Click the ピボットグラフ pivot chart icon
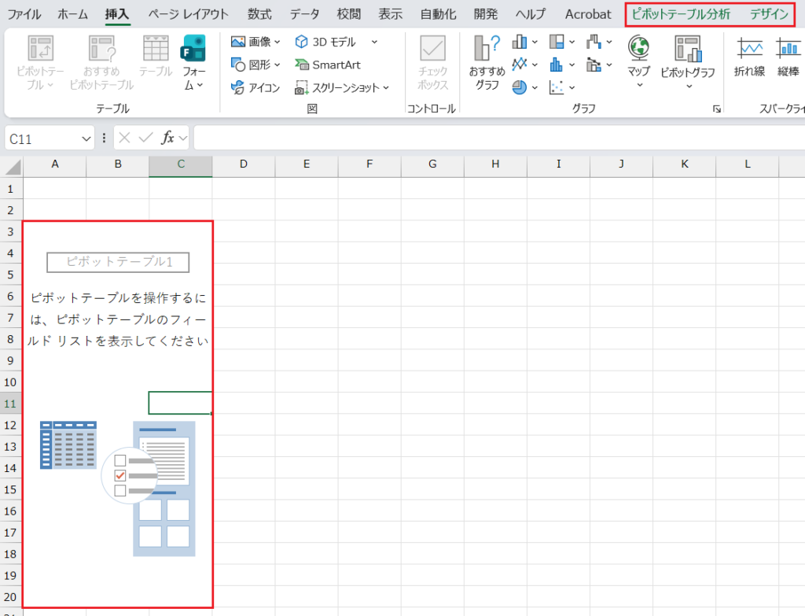 coord(687,49)
